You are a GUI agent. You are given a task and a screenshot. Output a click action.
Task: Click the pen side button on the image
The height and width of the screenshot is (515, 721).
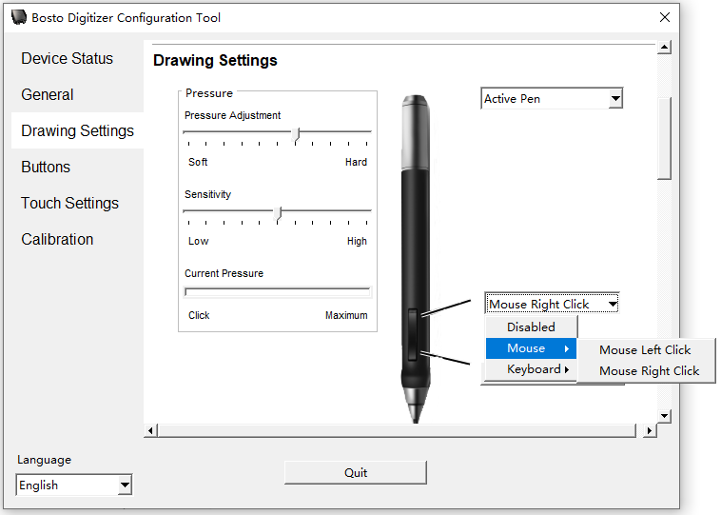pyautogui.click(x=413, y=334)
